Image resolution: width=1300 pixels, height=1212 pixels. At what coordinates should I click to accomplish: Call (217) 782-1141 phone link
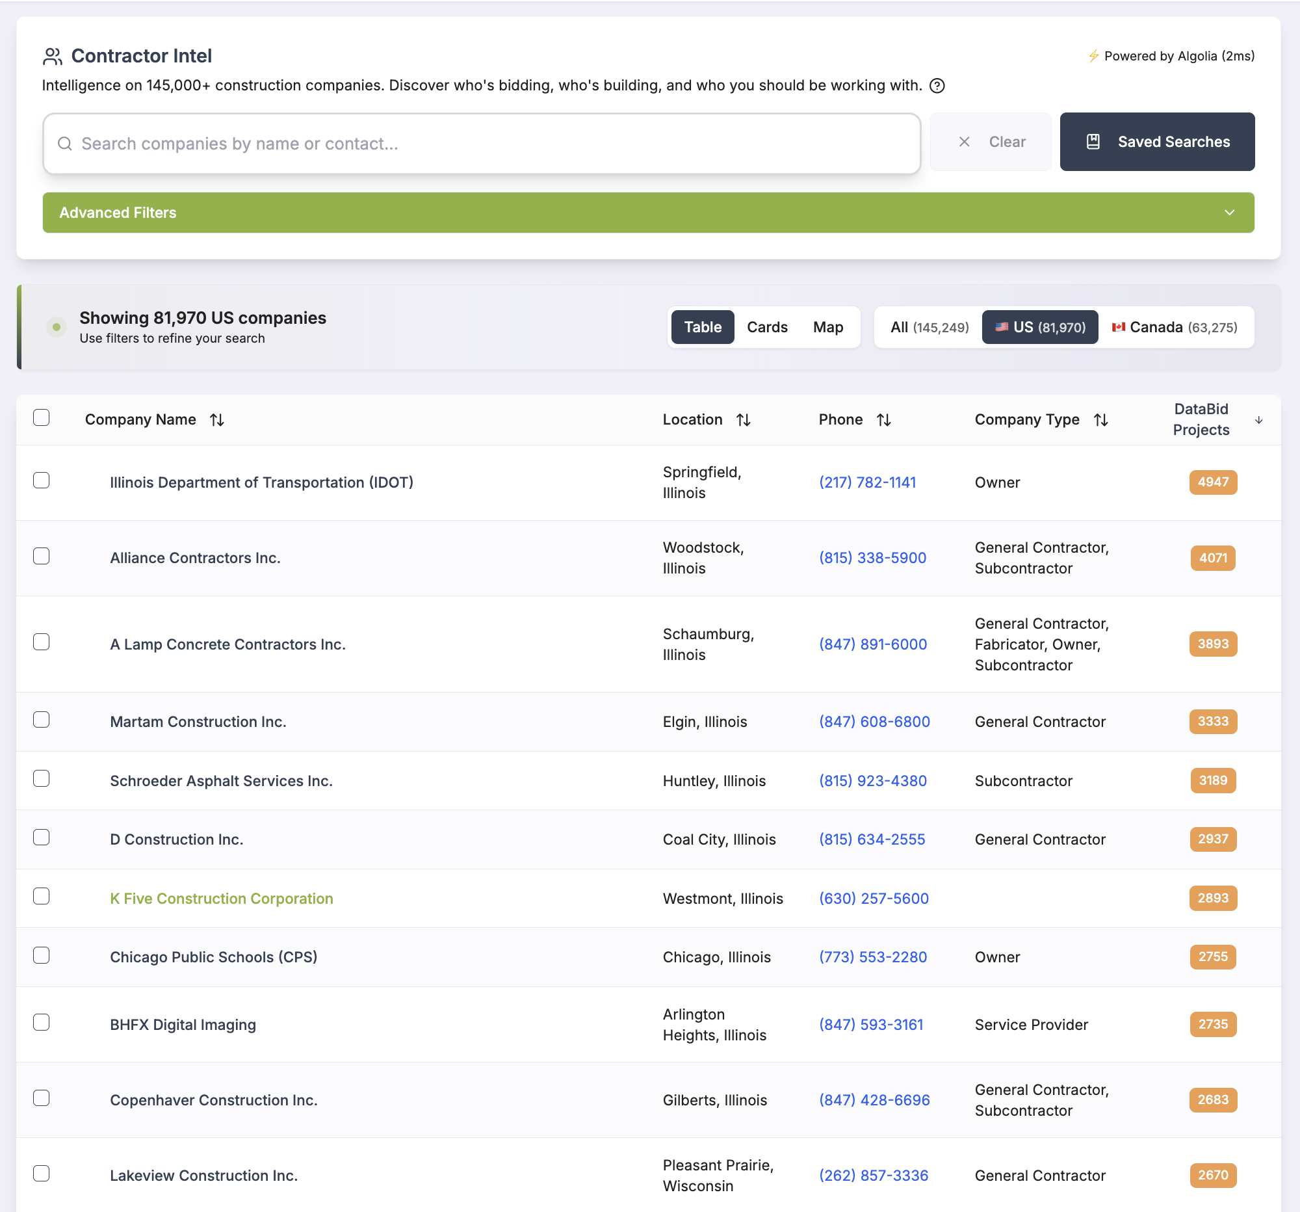[x=868, y=482]
